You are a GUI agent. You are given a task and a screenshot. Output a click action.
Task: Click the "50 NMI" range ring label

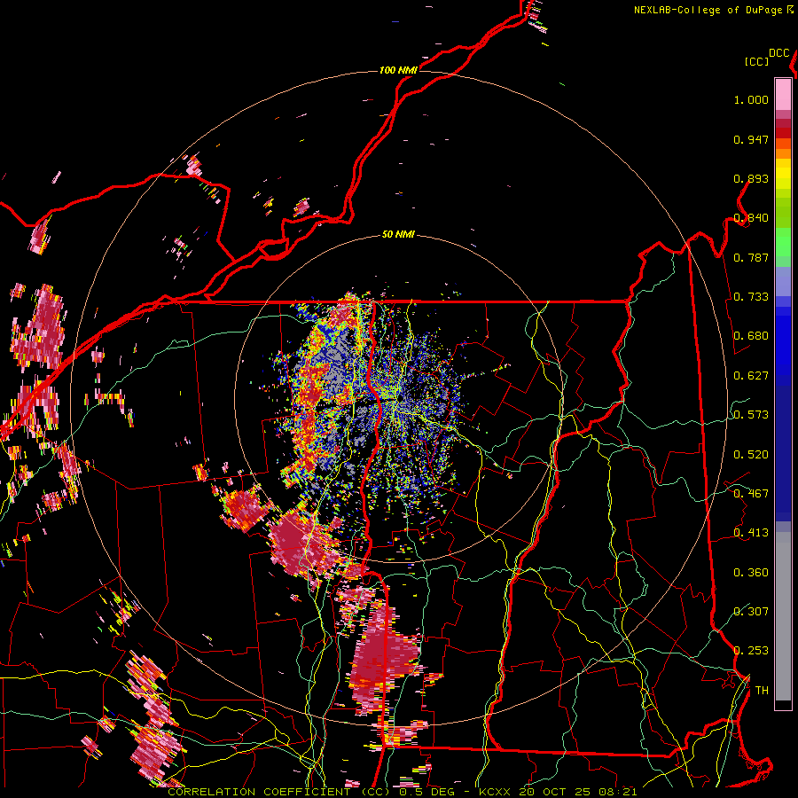coord(398,235)
